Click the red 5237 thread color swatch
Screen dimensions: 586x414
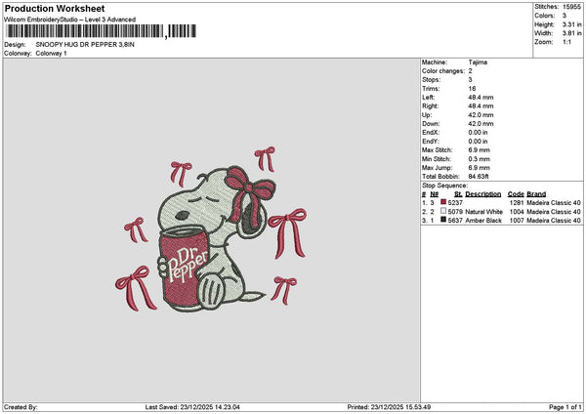(x=443, y=202)
